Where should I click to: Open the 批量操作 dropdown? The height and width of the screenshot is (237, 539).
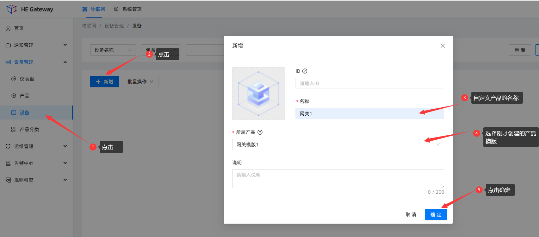pos(140,82)
